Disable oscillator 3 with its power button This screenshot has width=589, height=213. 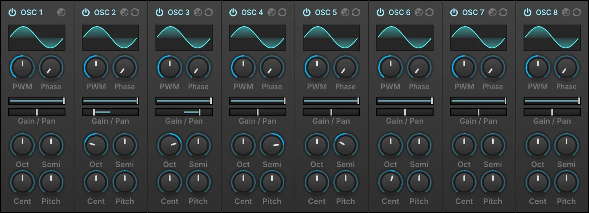point(160,13)
